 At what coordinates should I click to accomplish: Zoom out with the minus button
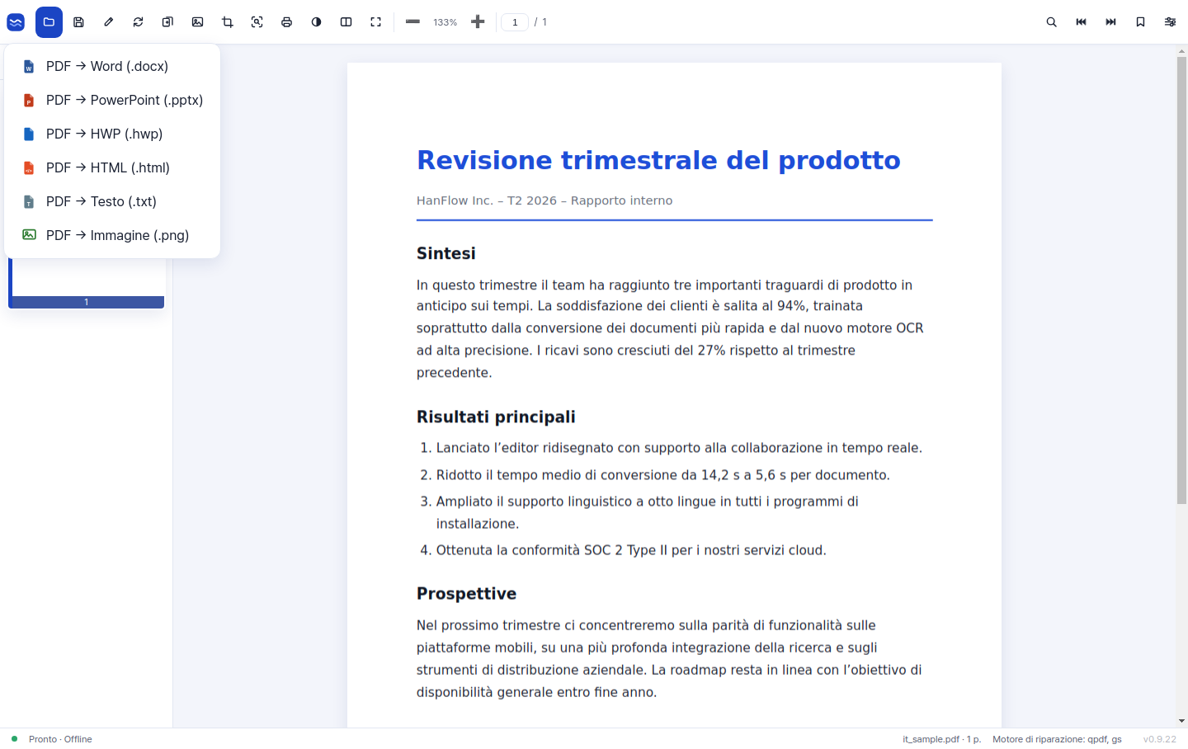[x=412, y=22]
